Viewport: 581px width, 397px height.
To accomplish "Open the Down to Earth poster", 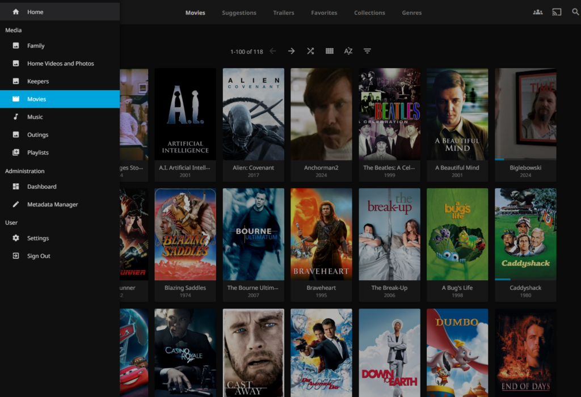I will tap(389, 353).
